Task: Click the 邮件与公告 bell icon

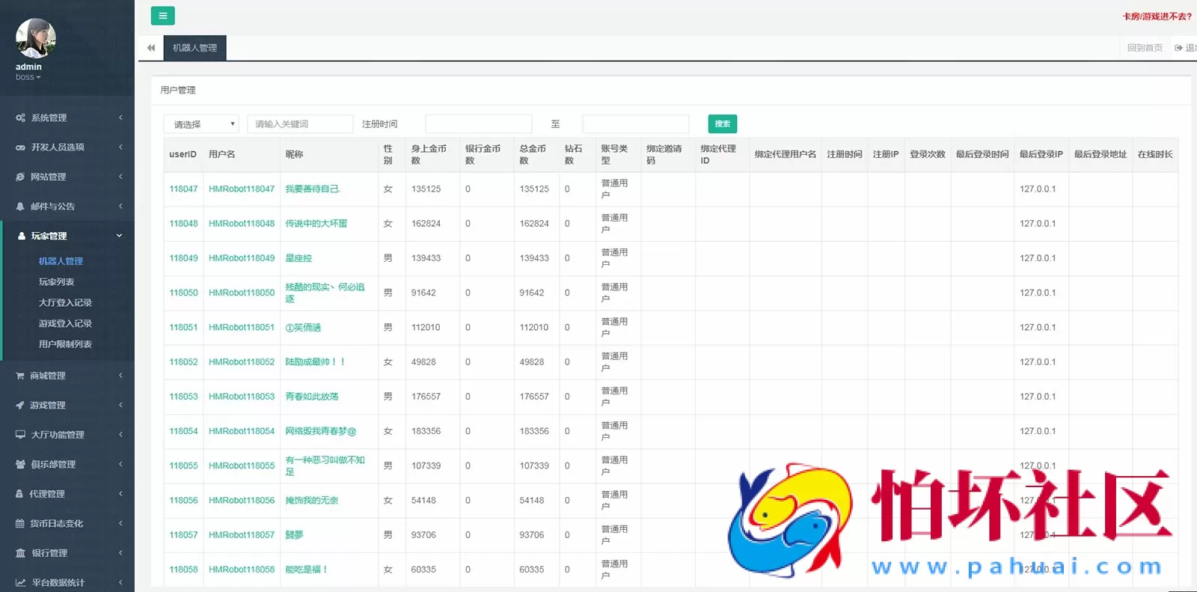Action: pyautogui.click(x=20, y=207)
